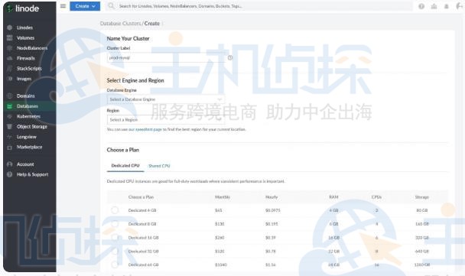This screenshot has width=465, height=276.
Task: Select the Dedicated 8 GB plan radio
Action: pyautogui.click(x=115, y=224)
